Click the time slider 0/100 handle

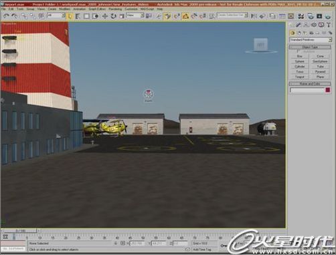click(20, 231)
